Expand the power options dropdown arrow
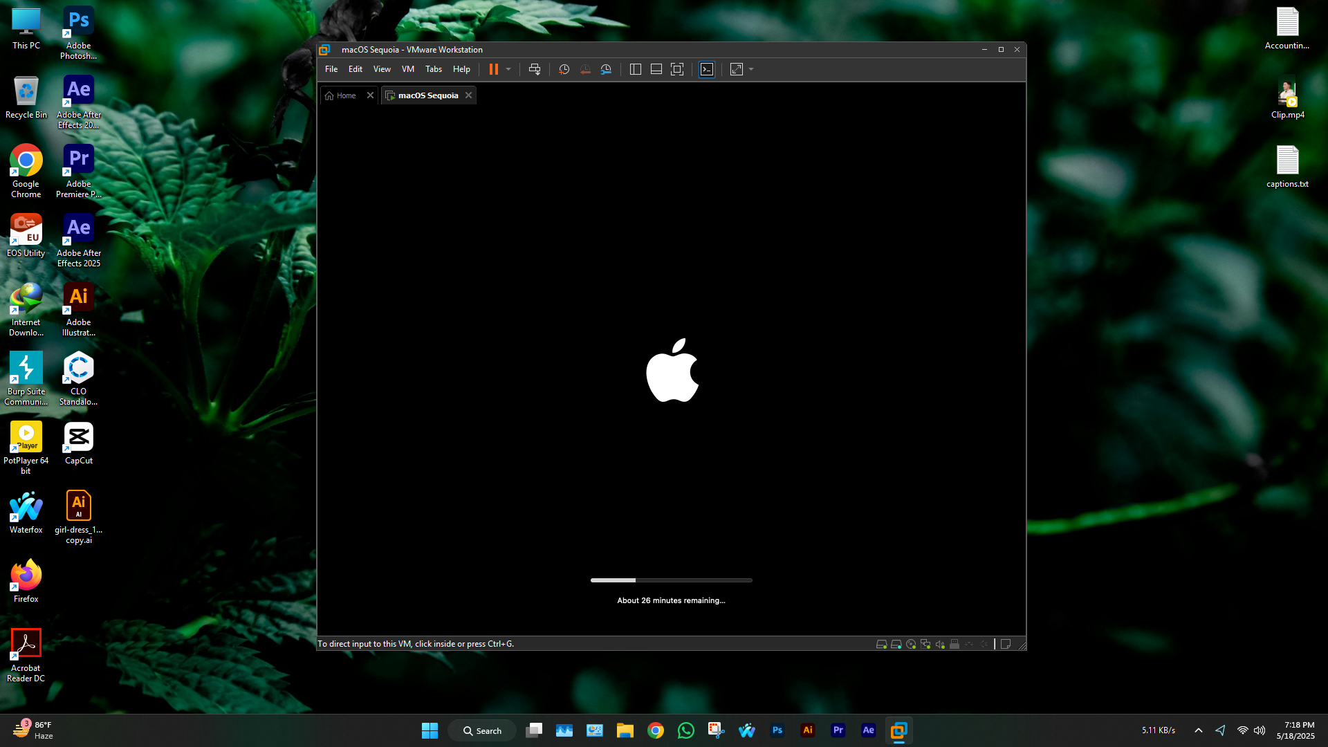The width and height of the screenshot is (1328, 747). click(508, 69)
